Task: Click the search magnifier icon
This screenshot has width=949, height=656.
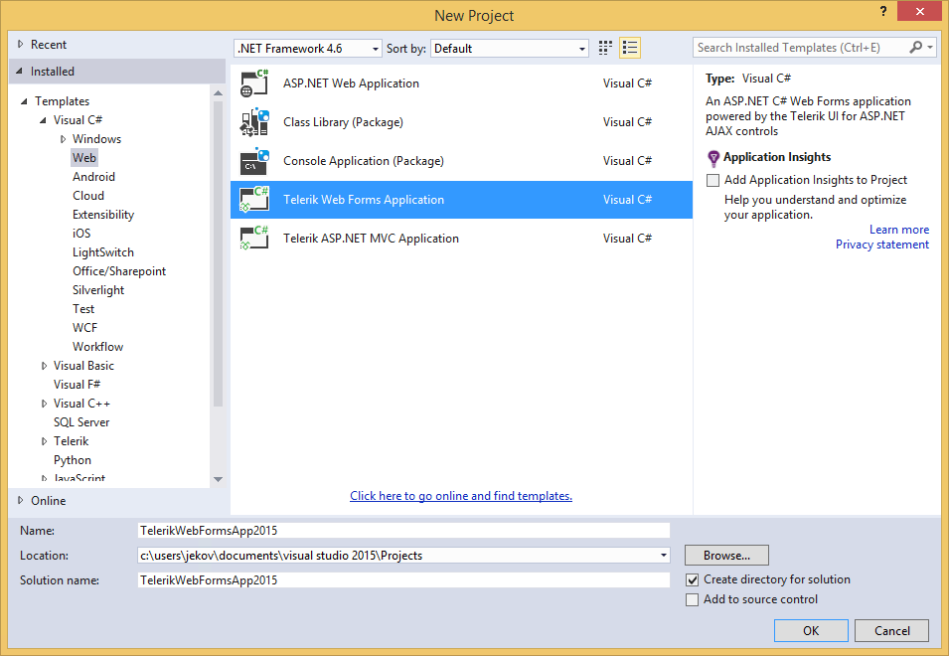Action: tap(916, 46)
